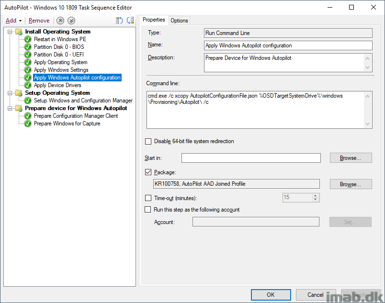Select Setup Operating System group label
The height and width of the screenshot is (303, 385).
click(57, 93)
